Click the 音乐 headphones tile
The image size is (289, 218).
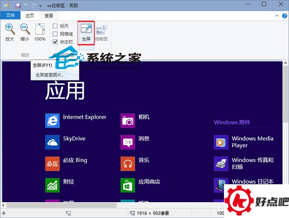tap(128, 163)
